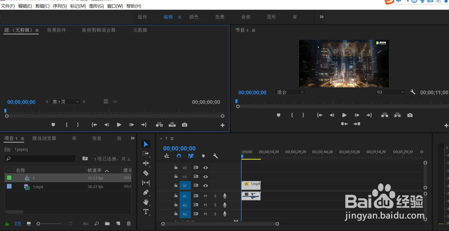
Task: Open timeline wrench display settings
Action: (x=215, y=156)
